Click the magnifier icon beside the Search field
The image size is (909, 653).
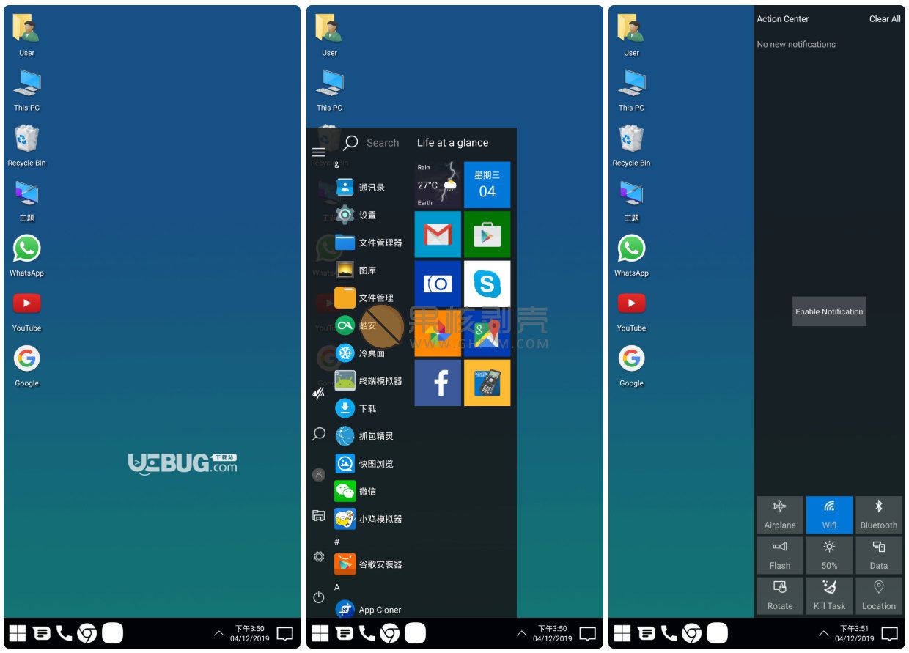coord(350,143)
